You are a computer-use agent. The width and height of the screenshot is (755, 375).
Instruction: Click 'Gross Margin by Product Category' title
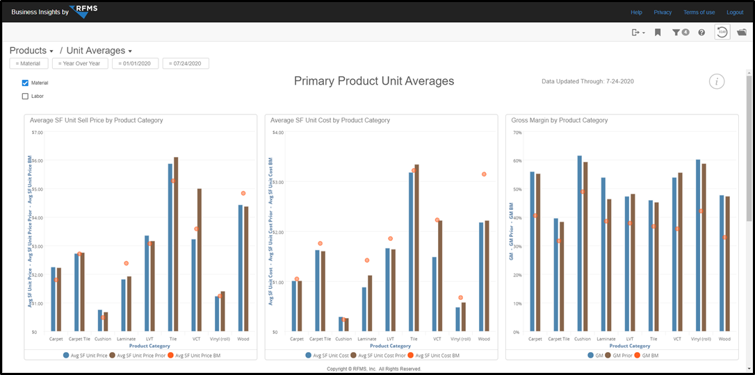(560, 120)
